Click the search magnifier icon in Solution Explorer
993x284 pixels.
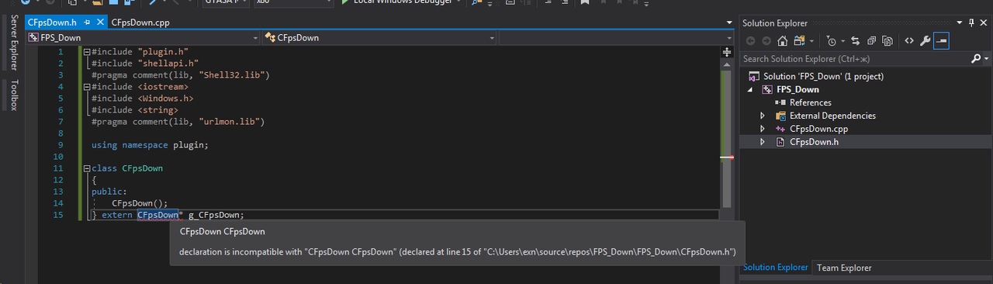click(975, 58)
